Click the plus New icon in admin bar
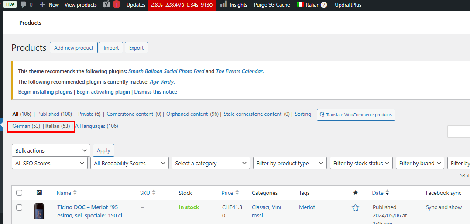This screenshot has height=224, width=470. click(x=42, y=5)
